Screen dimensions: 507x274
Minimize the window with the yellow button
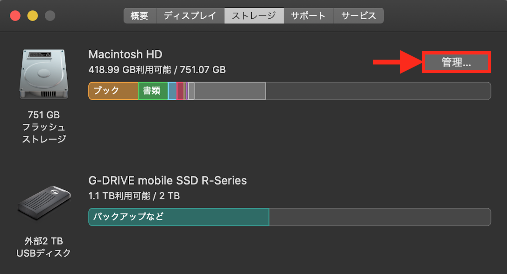[33, 16]
